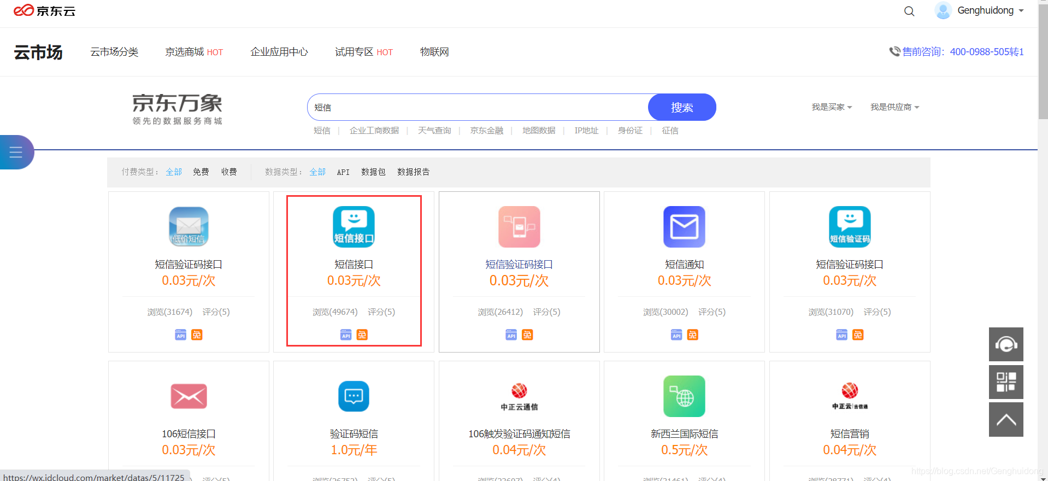Click the 京东云 logo
This screenshot has height=481, width=1048.
[x=44, y=11]
